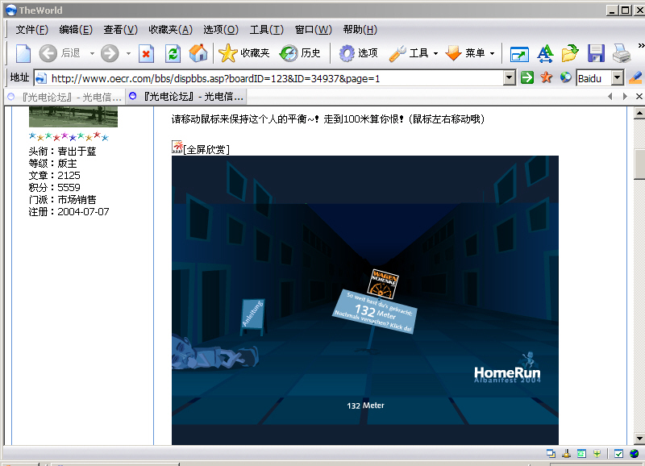
Task: Open the back history dropdown arrow
Action: click(x=92, y=53)
